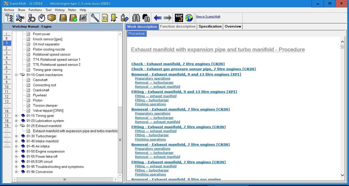The height and width of the screenshot is (186, 349).
Task: Open Removal - Exhaust manifold, 9 and 13 litre link
Action: [186, 75]
